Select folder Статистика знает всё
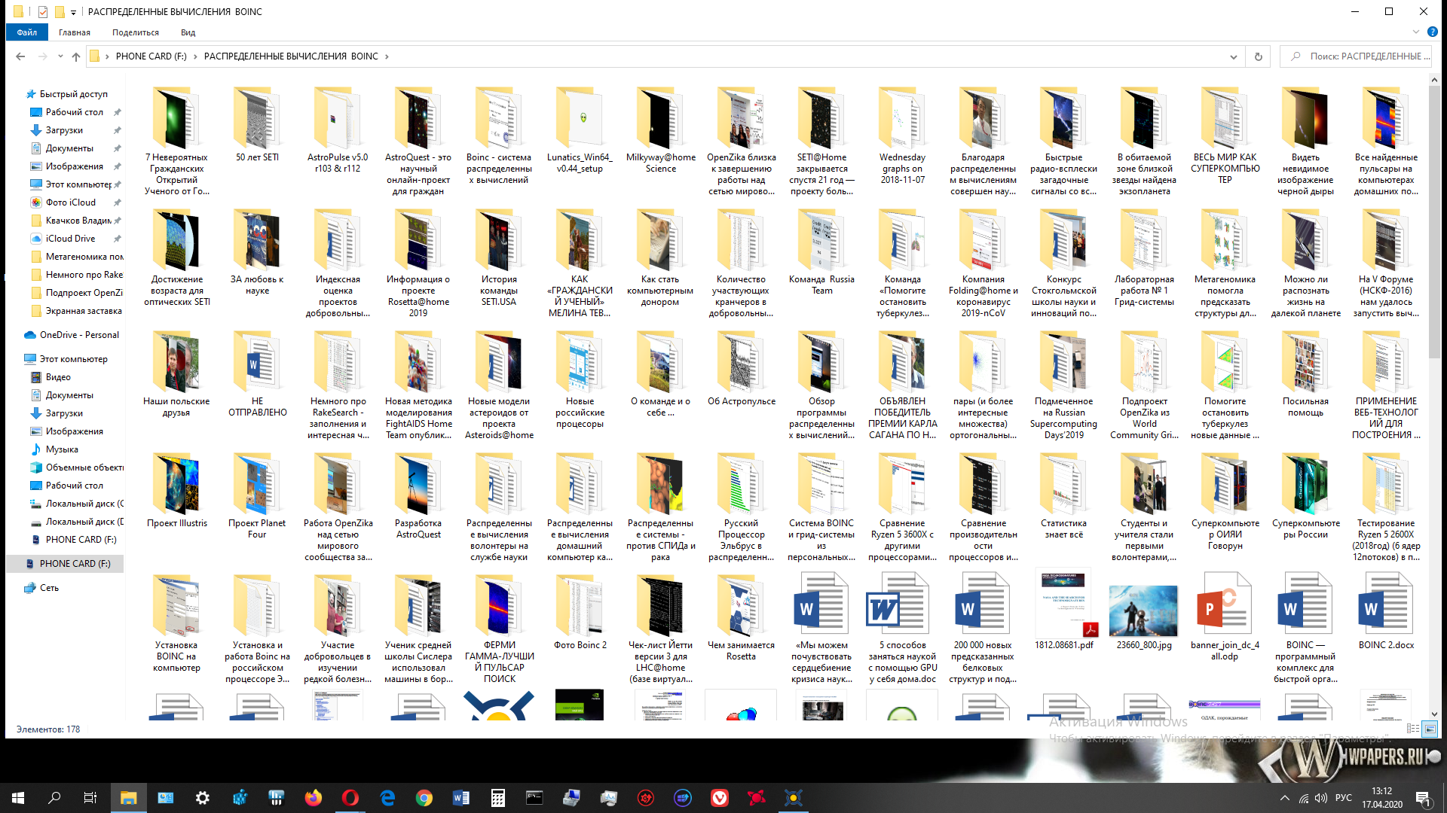The height and width of the screenshot is (813, 1447). pyautogui.click(x=1063, y=496)
